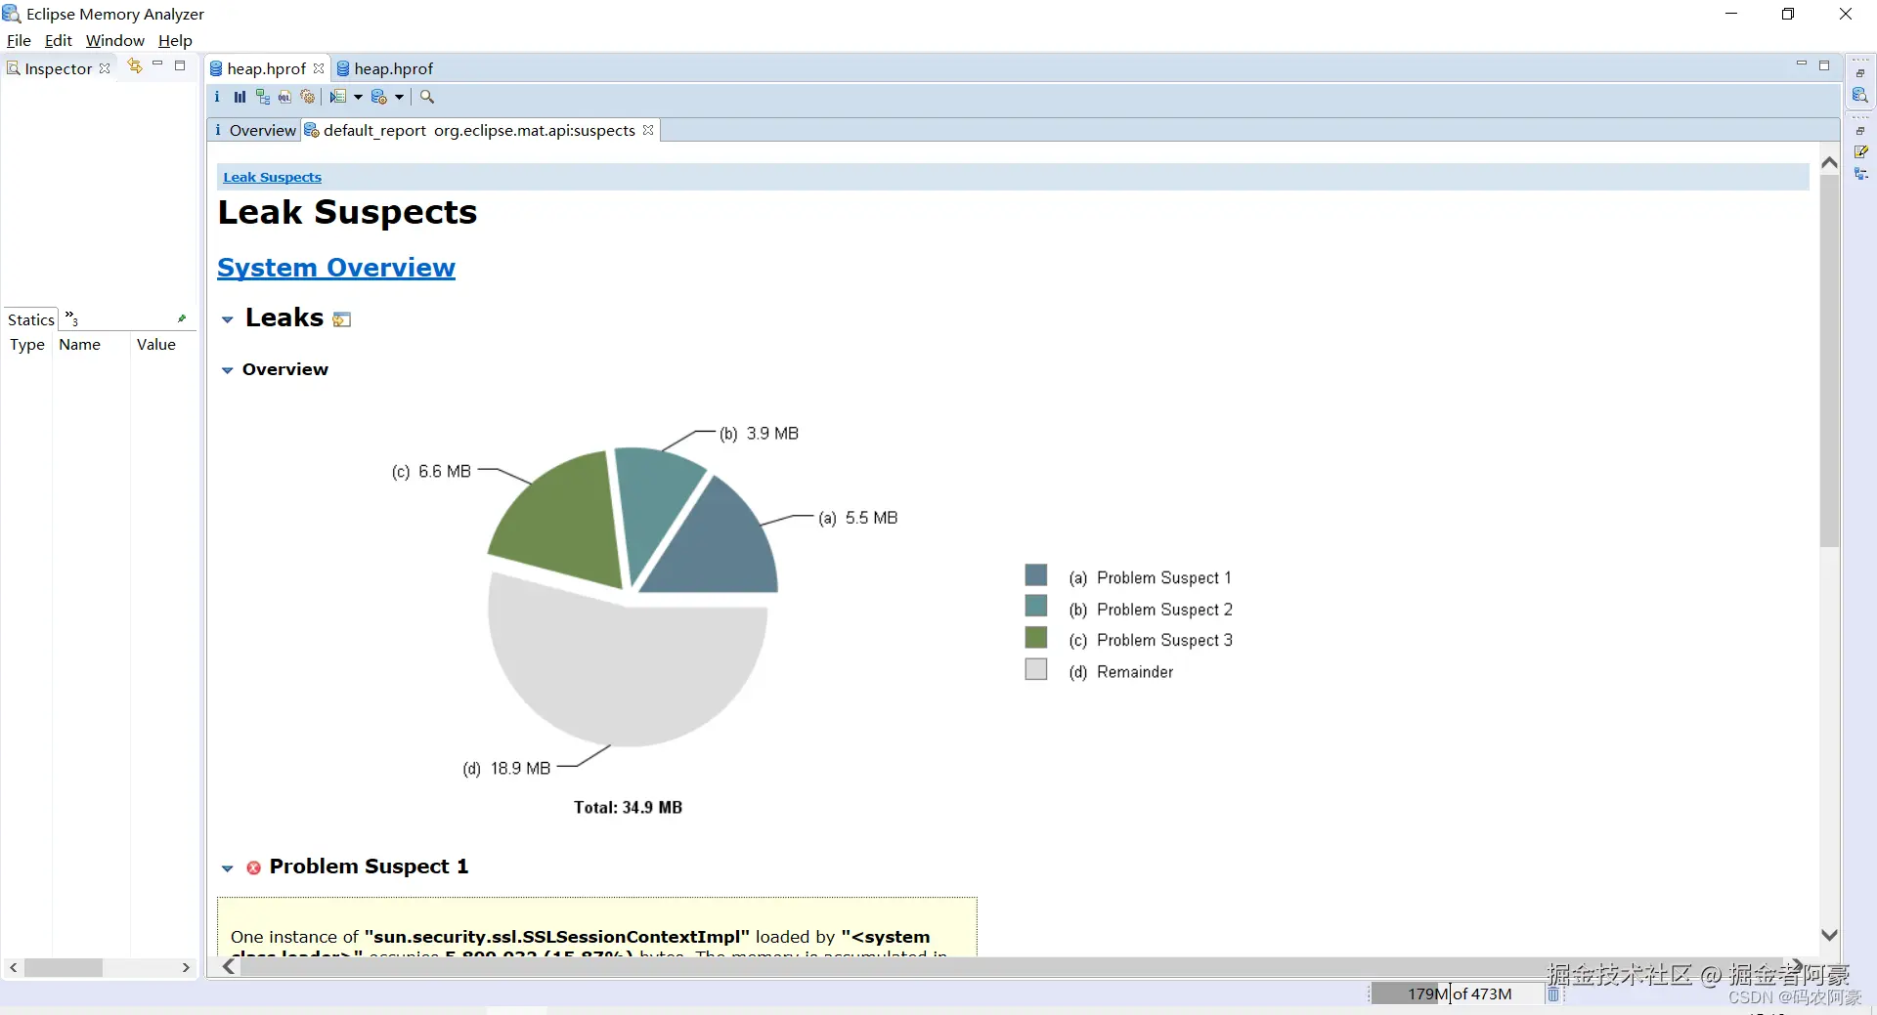1877x1015 pixels.
Task: Click the find object by address magnifier
Action: point(427,97)
